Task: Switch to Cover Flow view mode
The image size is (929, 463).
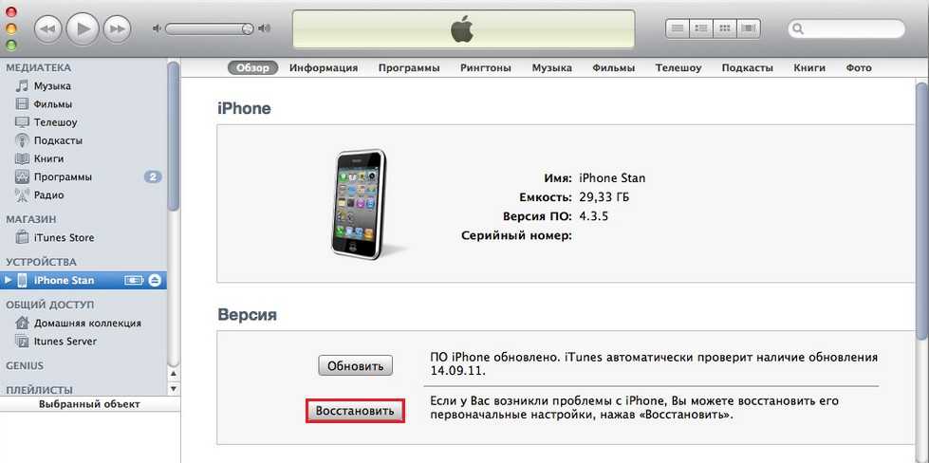Action: [x=749, y=28]
